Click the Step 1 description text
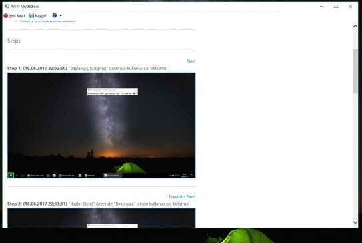Viewport: 362px width, 243px height. tap(87, 69)
